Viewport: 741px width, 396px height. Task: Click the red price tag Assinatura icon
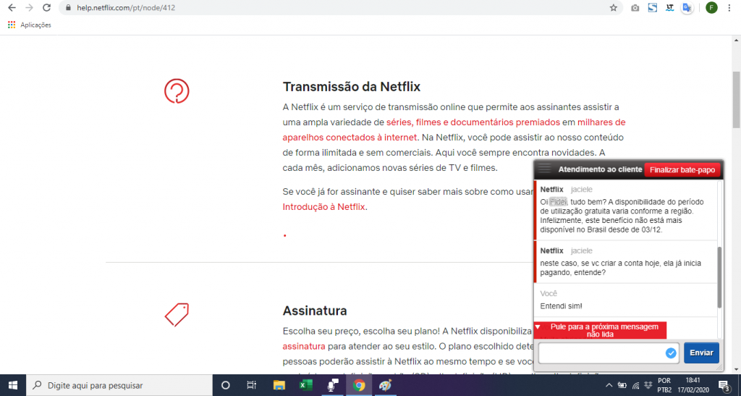click(177, 314)
